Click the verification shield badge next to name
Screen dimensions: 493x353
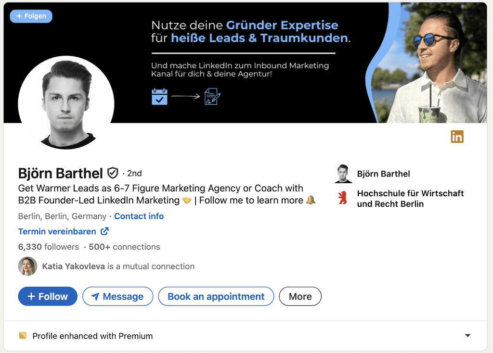pyautogui.click(x=112, y=173)
